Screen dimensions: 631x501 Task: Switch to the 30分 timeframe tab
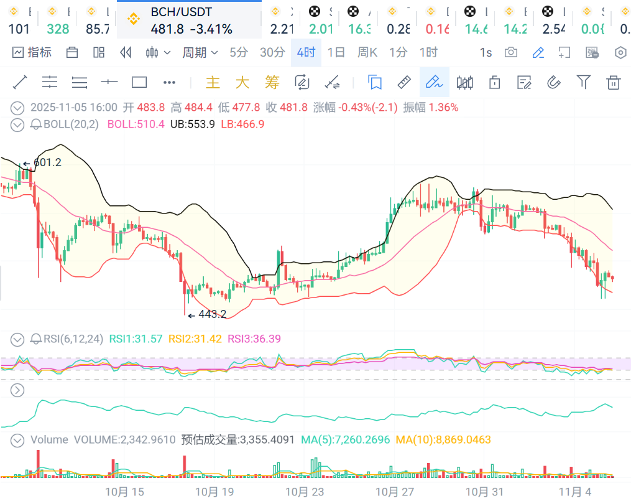(272, 53)
